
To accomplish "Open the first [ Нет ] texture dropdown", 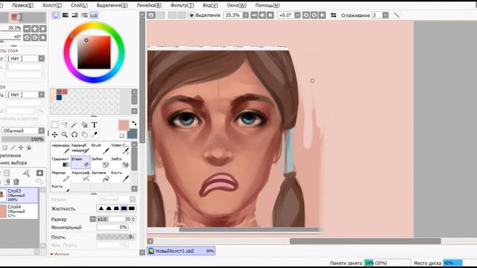I will (x=42, y=58).
